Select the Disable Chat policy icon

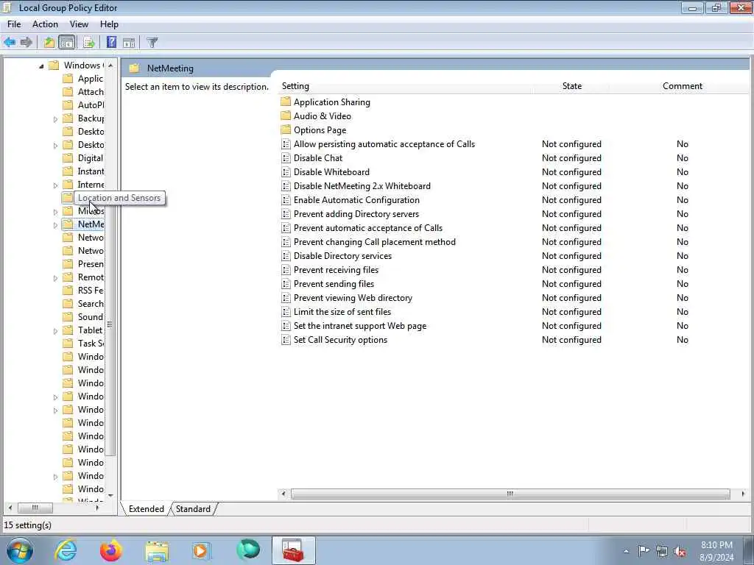(x=286, y=158)
